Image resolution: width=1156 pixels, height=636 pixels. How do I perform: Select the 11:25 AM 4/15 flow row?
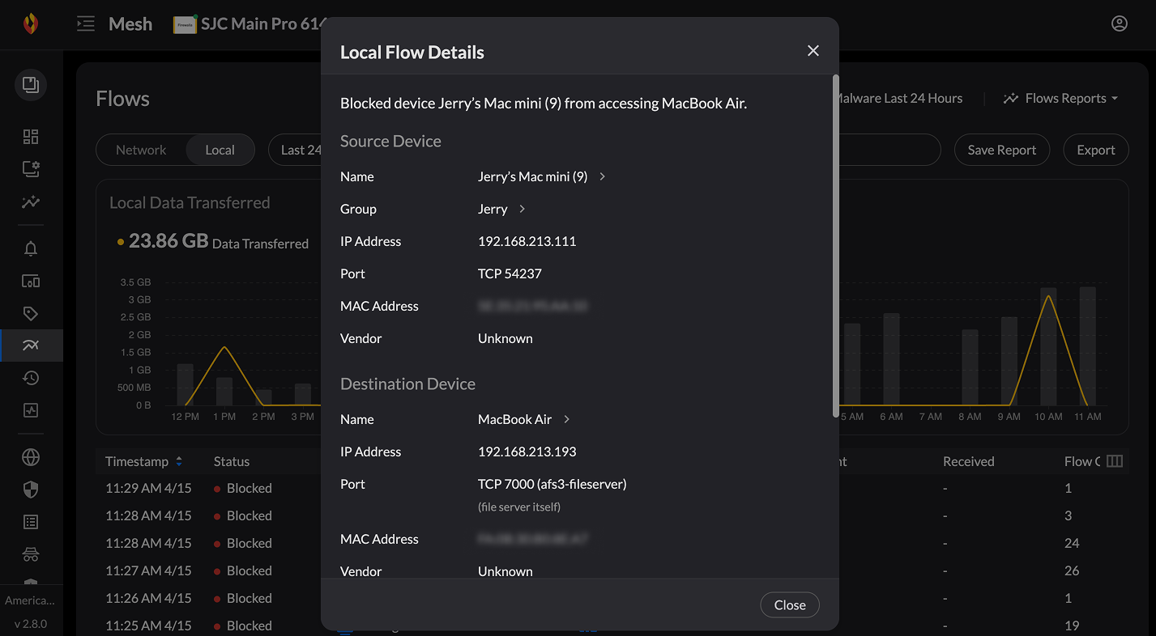612,625
